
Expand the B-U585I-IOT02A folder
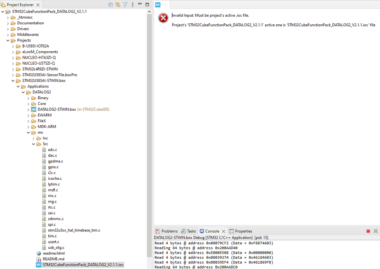13,46
